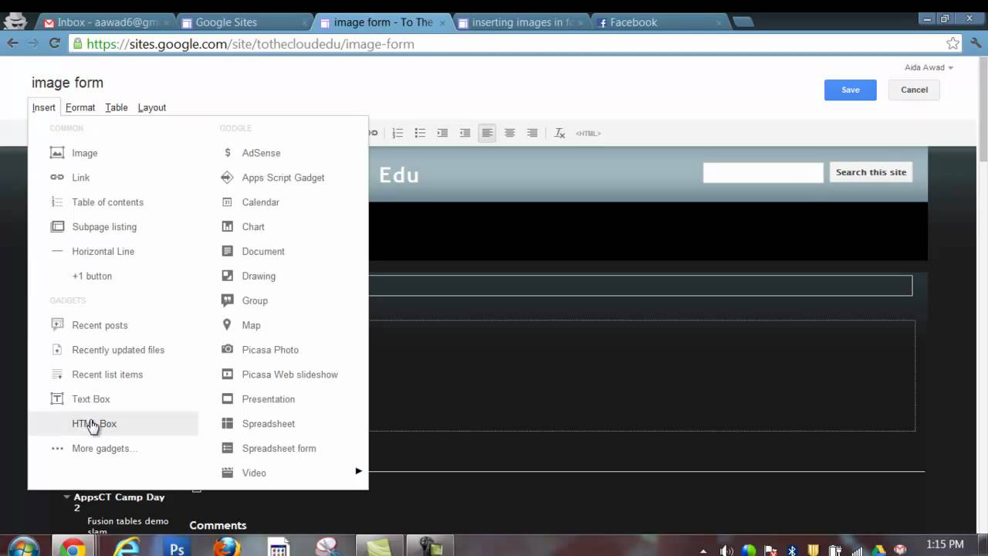988x556 pixels.
Task: Open the Format menu
Action: 80,107
